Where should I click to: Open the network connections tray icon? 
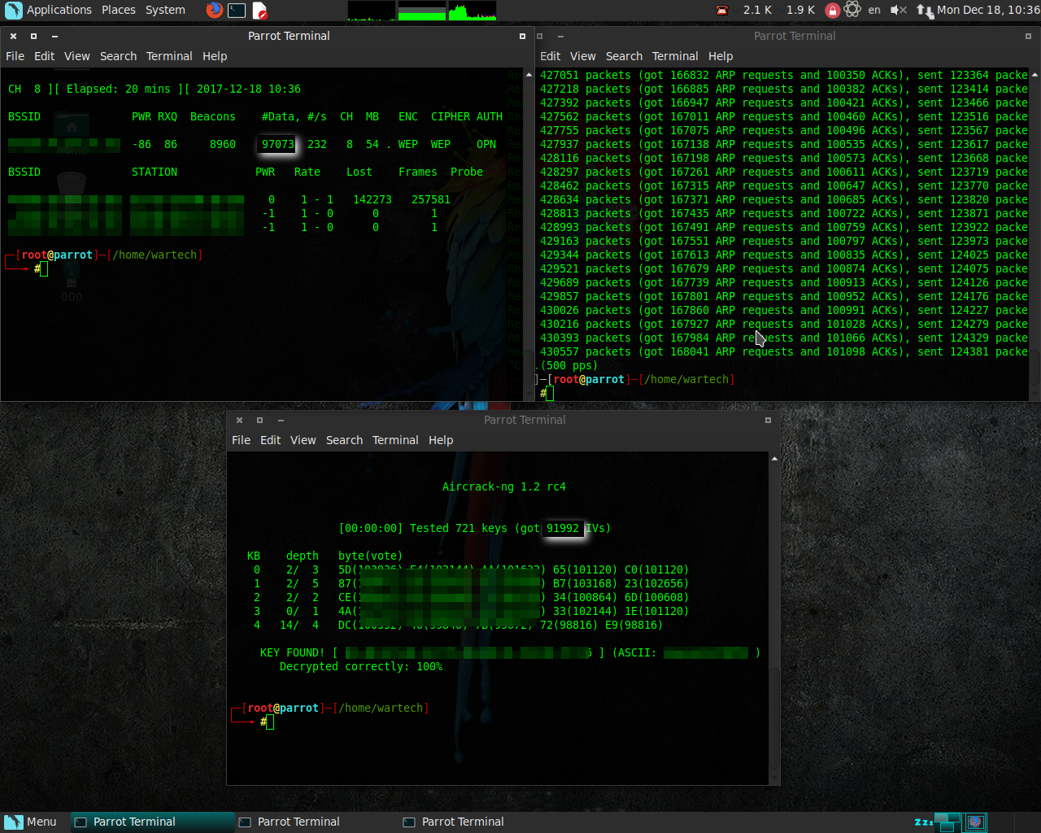(x=925, y=11)
